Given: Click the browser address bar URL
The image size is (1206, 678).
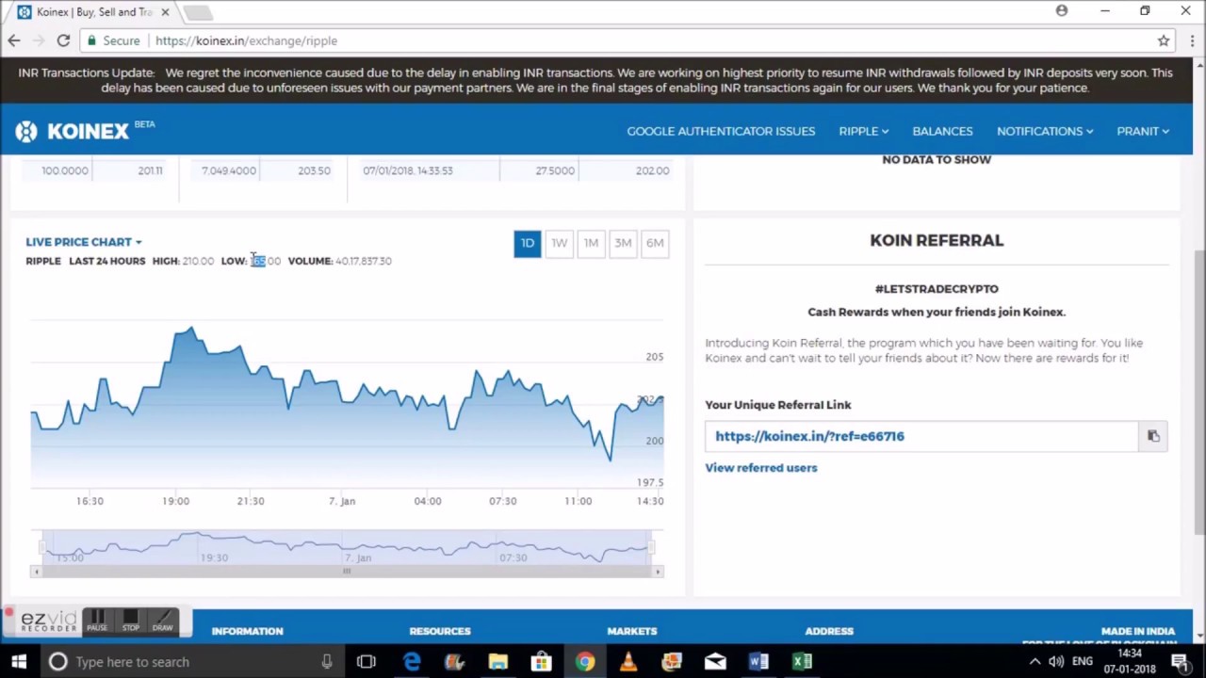Looking at the screenshot, I should point(246,40).
